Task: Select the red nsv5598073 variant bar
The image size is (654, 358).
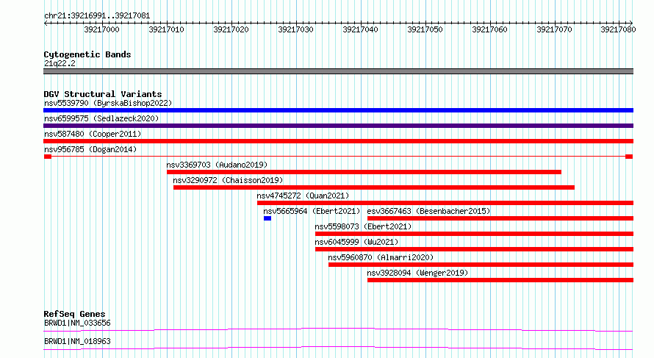Action: pos(474,234)
